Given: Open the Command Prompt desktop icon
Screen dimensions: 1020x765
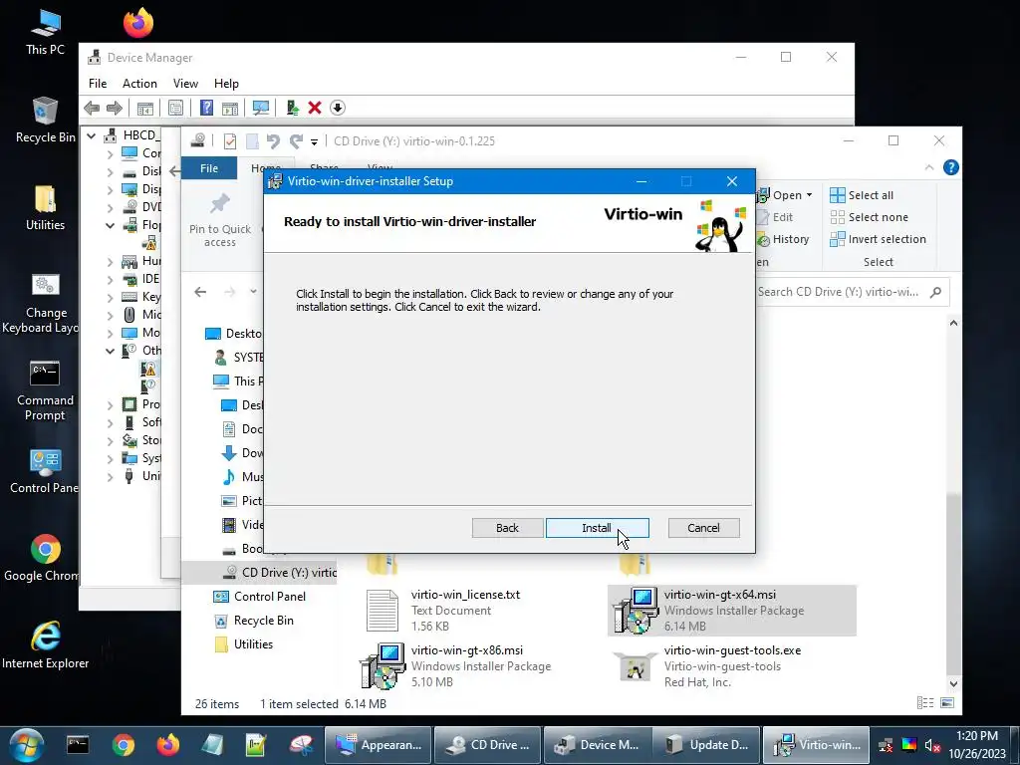Looking at the screenshot, I should click(45, 390).
